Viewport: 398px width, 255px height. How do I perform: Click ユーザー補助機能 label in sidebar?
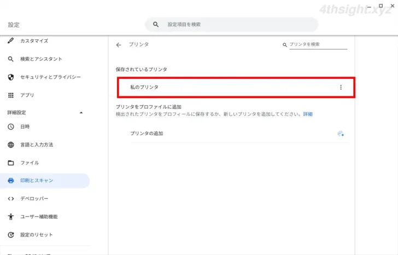click(39, 217)
